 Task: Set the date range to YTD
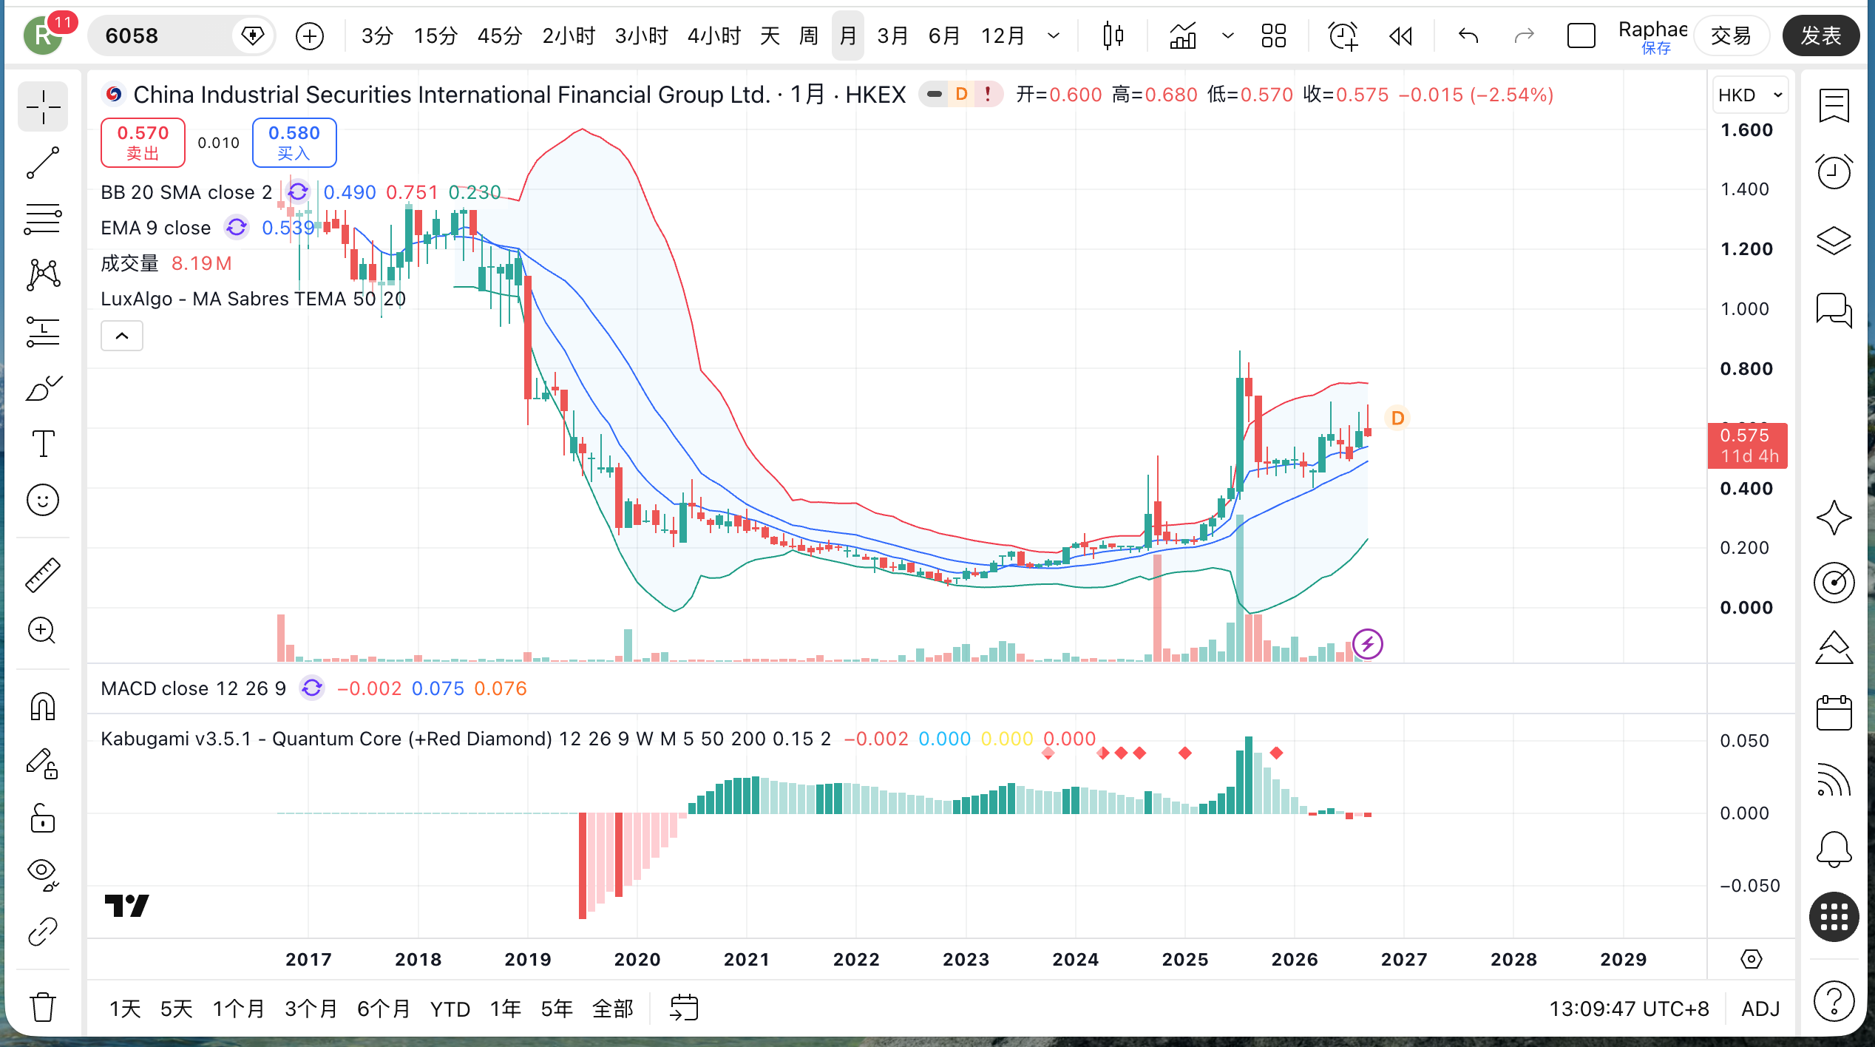click(x=450, y=1009)
